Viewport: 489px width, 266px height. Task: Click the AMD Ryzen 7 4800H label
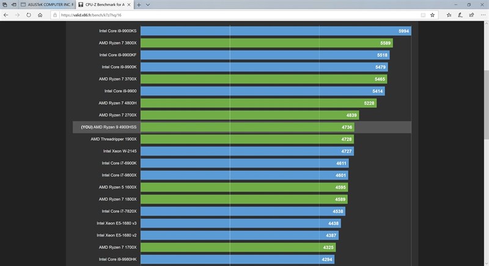117,103
